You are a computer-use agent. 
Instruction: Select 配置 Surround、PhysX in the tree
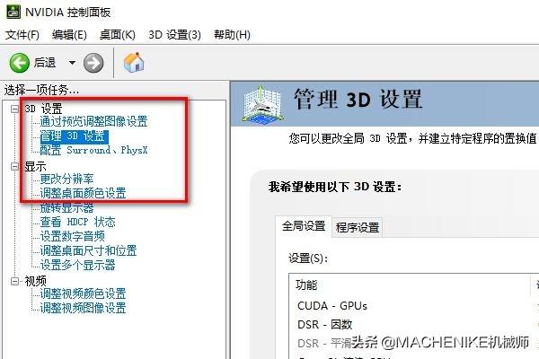coord(93,151)
